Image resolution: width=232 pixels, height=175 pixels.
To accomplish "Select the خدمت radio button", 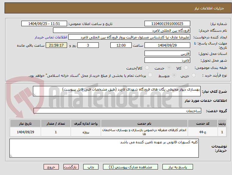I will point(169,68).
